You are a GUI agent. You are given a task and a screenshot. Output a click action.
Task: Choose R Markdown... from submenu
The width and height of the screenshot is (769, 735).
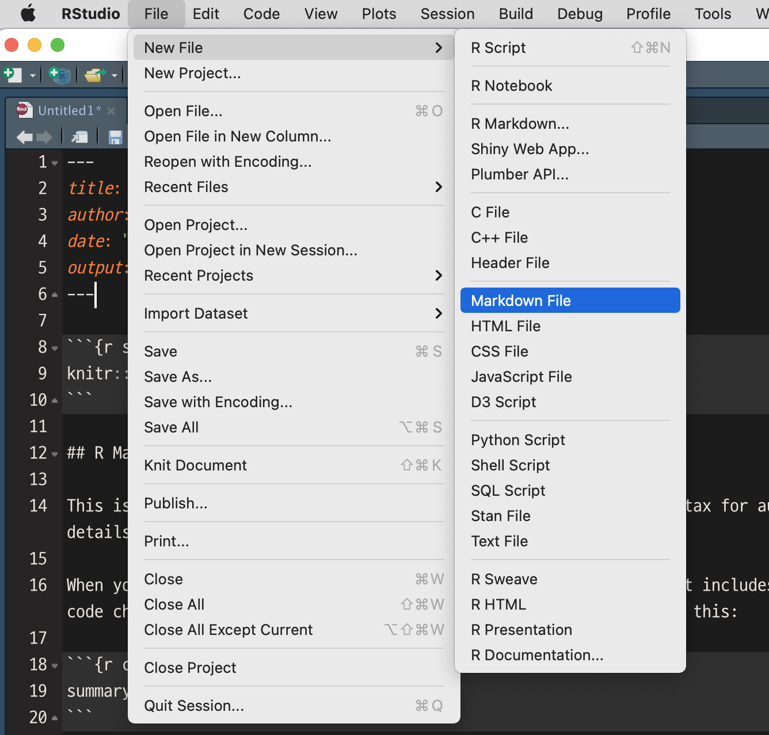[570, 124]
